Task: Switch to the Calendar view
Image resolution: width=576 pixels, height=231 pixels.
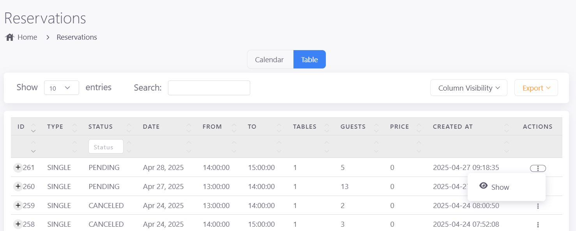Action: [269, 60]
